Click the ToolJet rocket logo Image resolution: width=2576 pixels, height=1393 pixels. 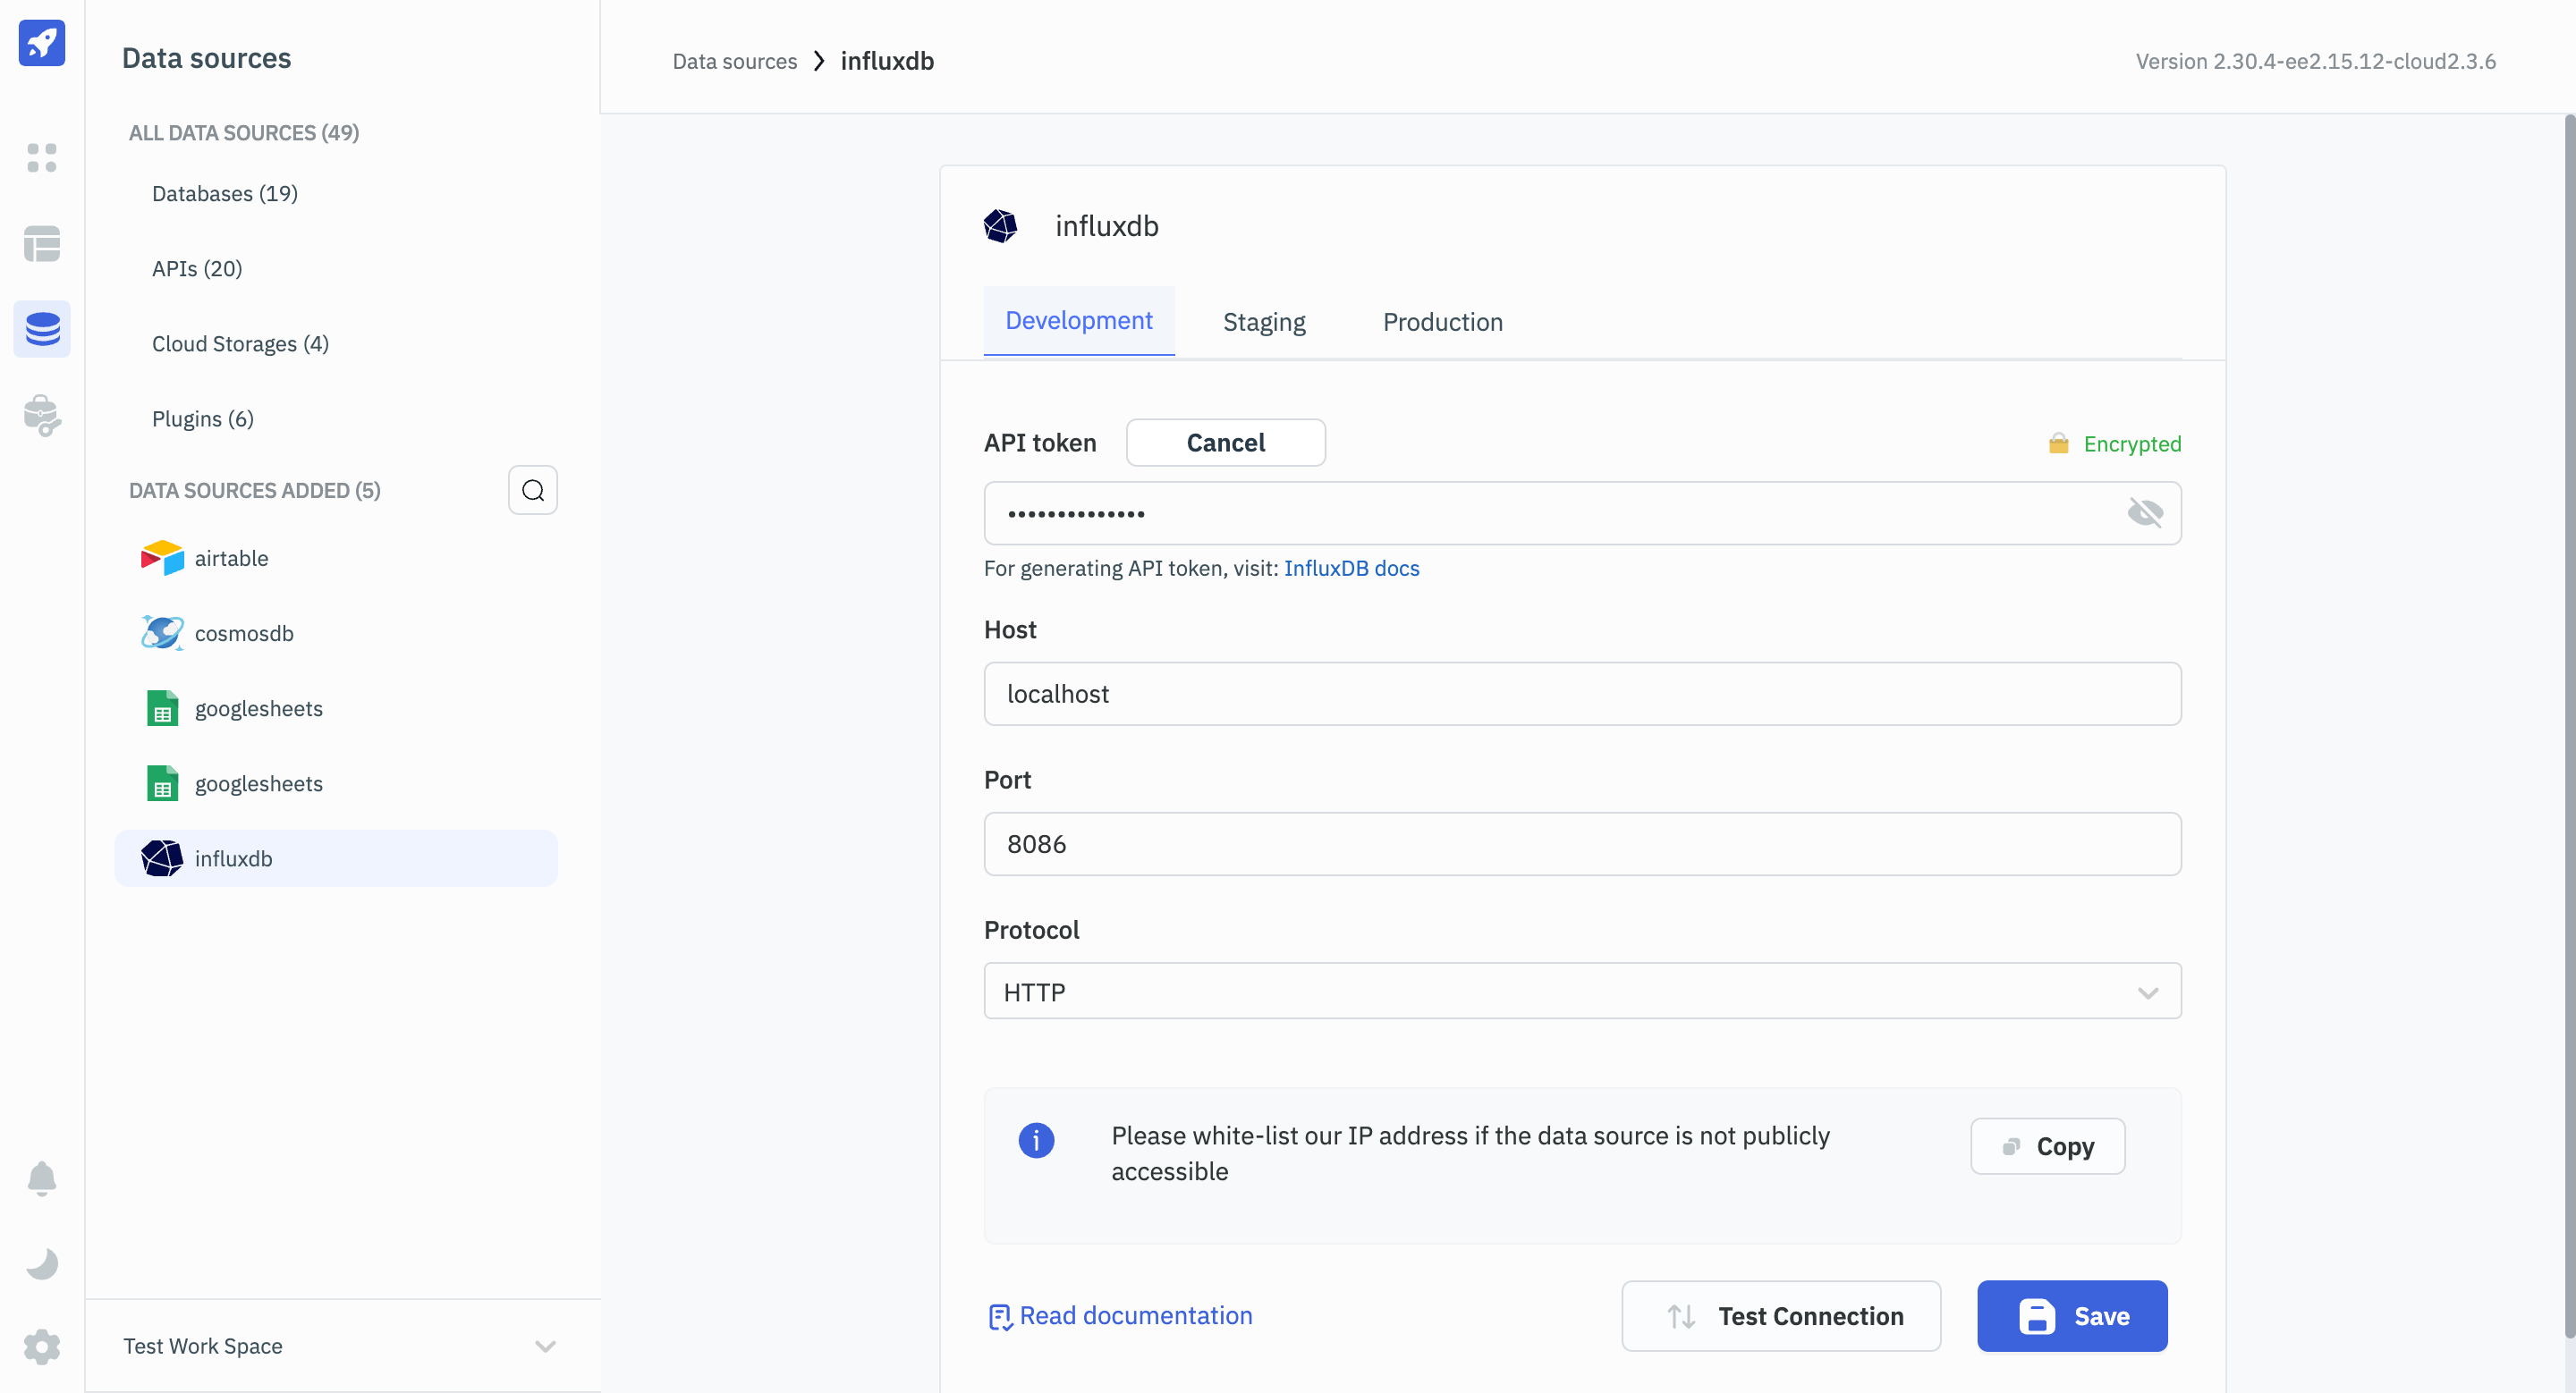[41, 43]
